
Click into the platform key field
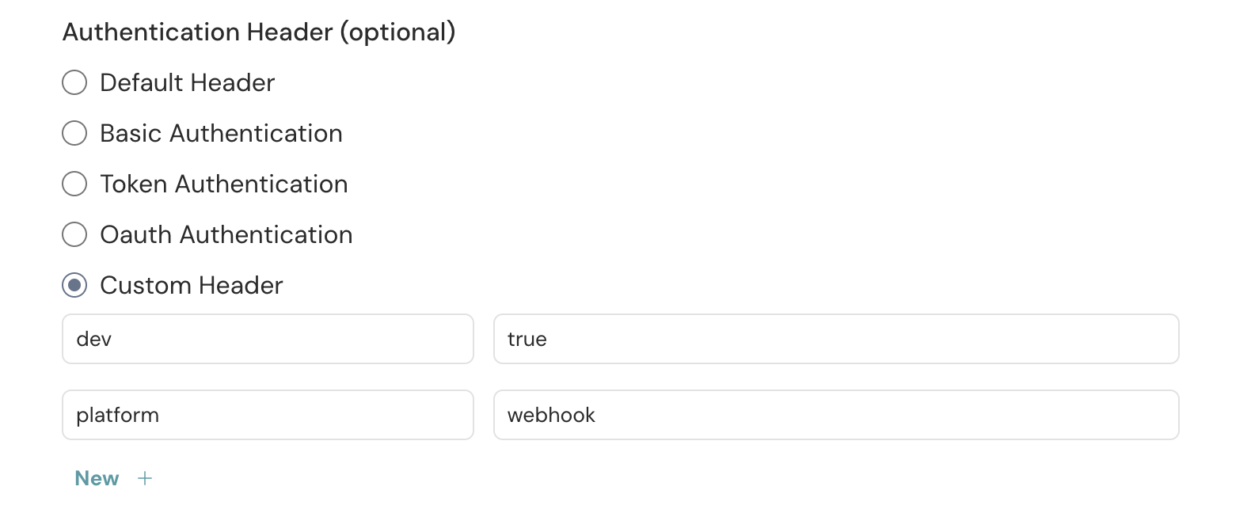[268, 415]
